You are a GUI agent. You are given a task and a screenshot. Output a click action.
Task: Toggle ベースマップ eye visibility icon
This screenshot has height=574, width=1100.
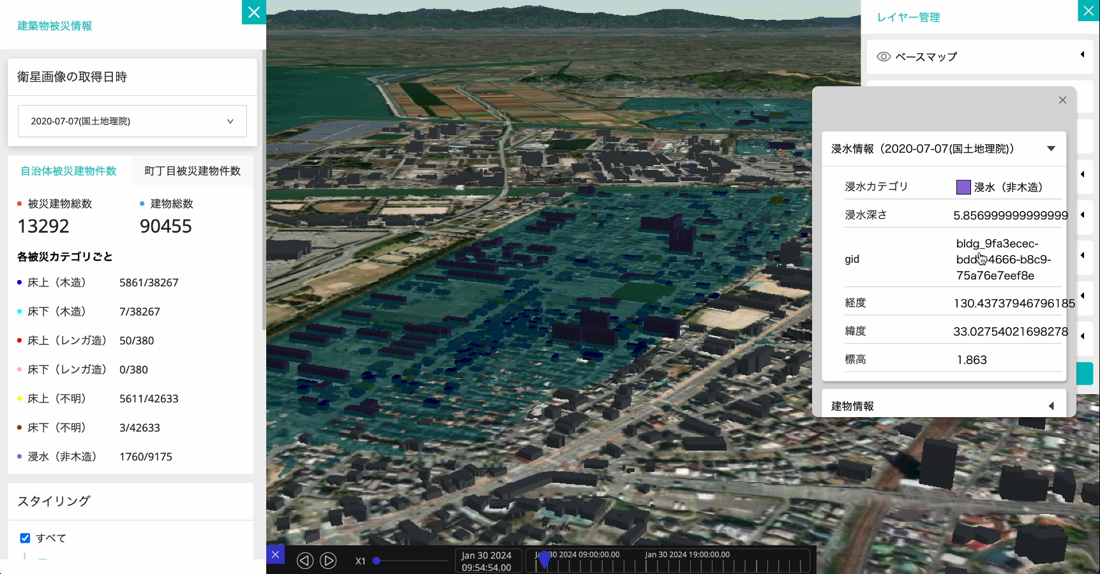(x=884, y=57)
